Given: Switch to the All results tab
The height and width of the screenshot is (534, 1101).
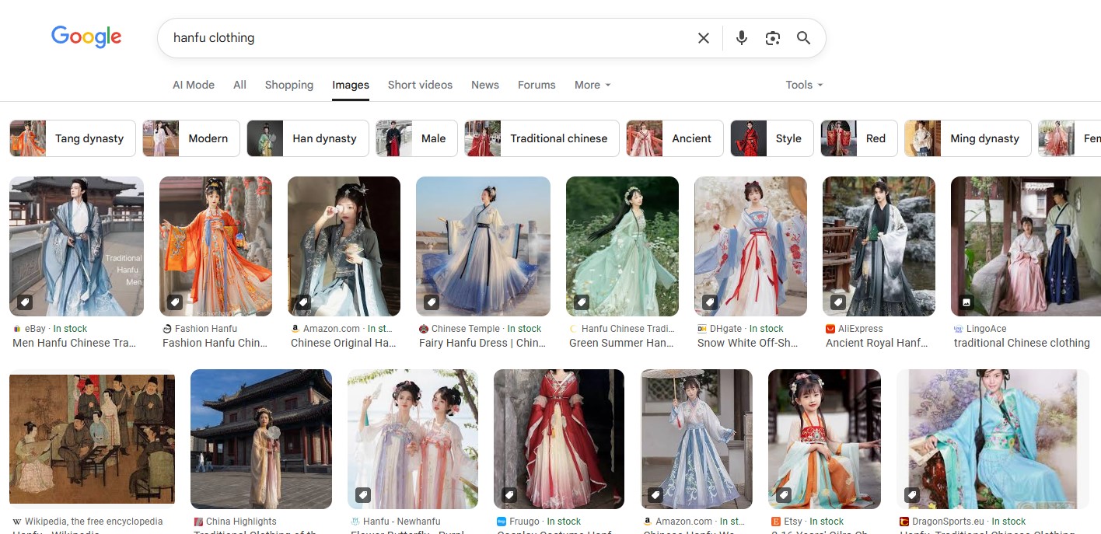Looking at the screenshot, I should 239,85.
